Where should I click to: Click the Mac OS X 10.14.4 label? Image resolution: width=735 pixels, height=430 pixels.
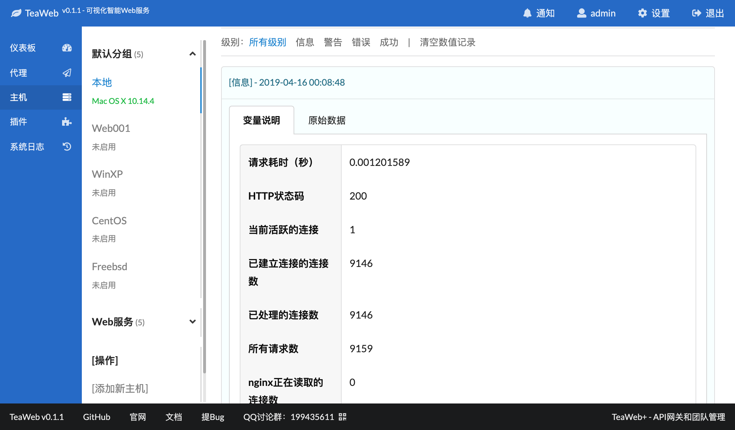(123, 101)
